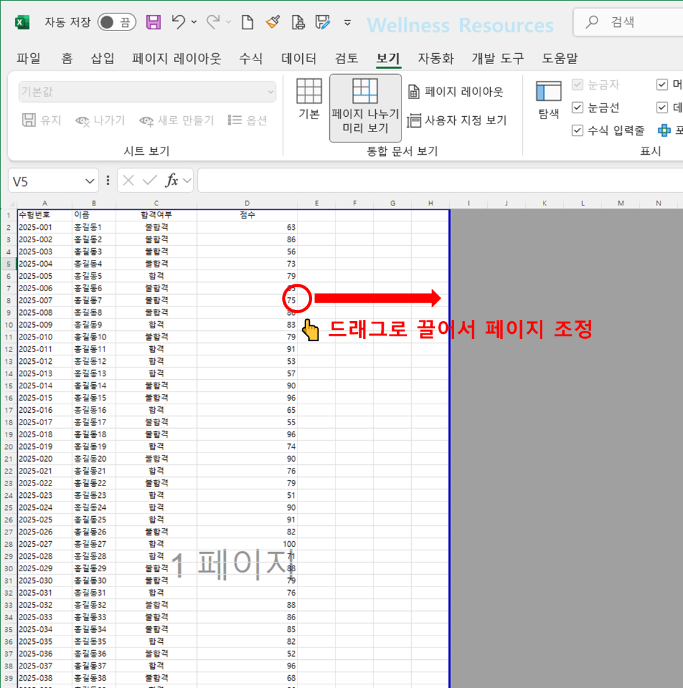Screen dimensions: 683x688
Task: Toggle the 눈금선 gridlines checkbox
Action: (x=577, y=107)
